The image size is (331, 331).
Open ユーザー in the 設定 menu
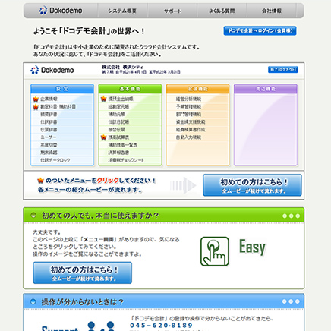pos(49,137)
